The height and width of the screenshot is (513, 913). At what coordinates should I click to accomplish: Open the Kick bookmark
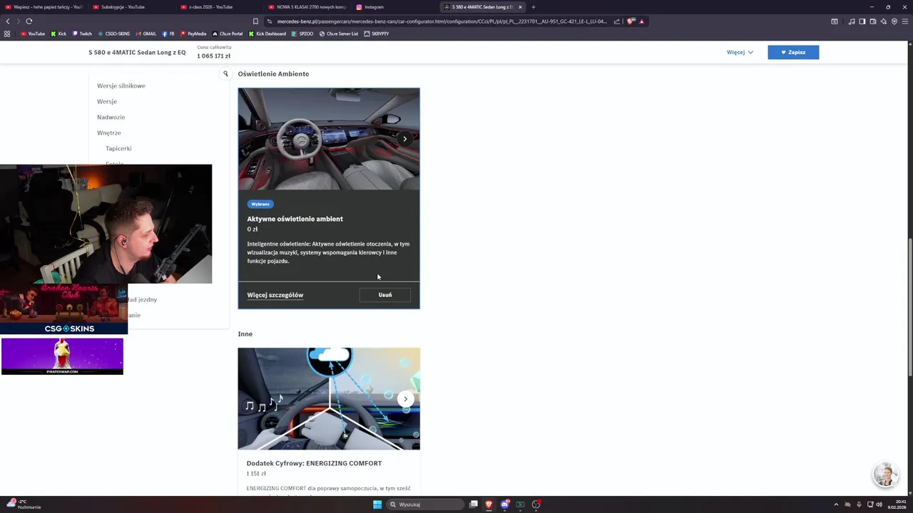point(58,33)
